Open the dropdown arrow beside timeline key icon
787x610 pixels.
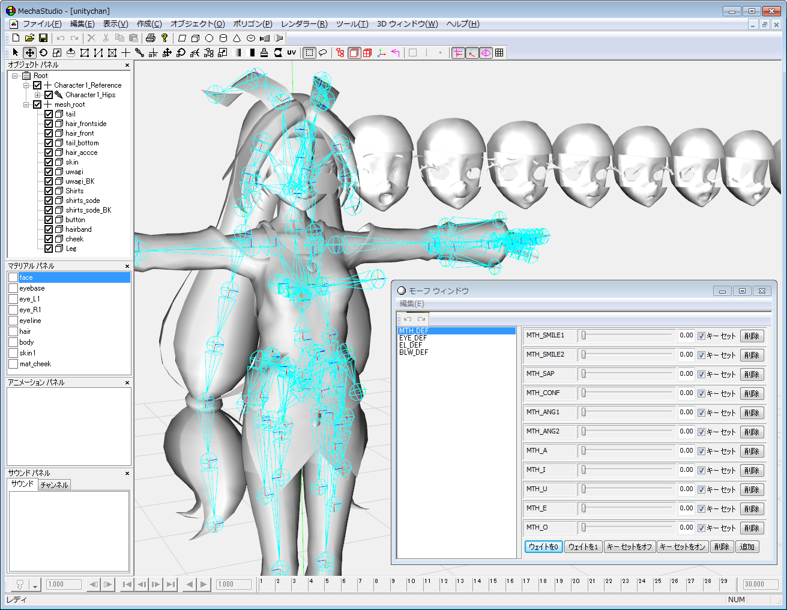pyautogui.click(x=35, y=585)
